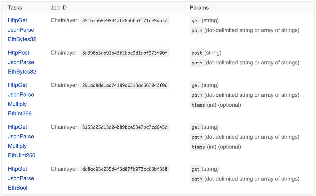The width and height of the screenshot is (316, 196).
Task: Click the EthInt256 link
Action: (20, 114)
